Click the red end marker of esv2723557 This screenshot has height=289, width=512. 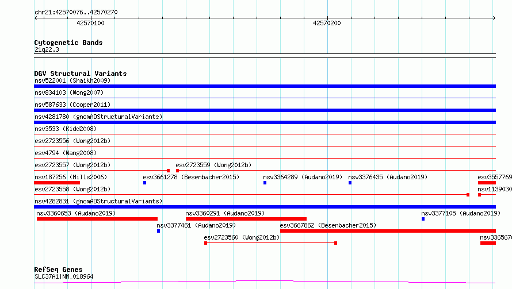[x=168, y=171]
